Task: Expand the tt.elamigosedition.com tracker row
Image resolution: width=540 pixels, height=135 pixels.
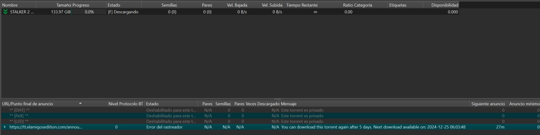Action: coord(5,127)
